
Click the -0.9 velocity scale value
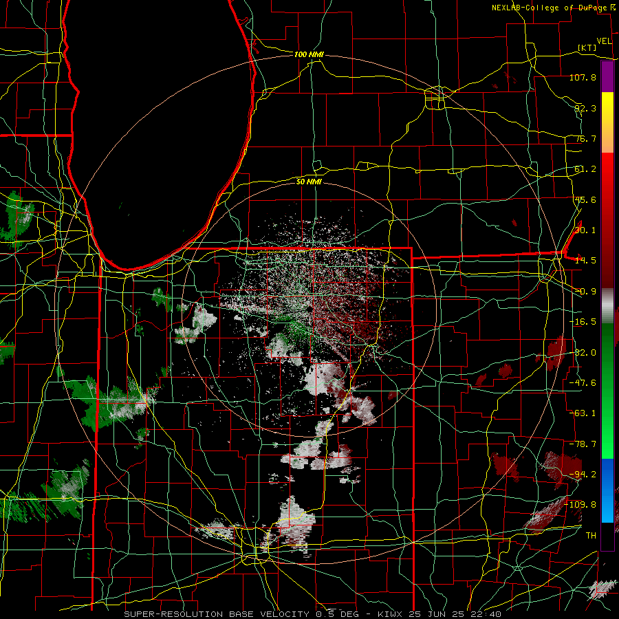585,292
